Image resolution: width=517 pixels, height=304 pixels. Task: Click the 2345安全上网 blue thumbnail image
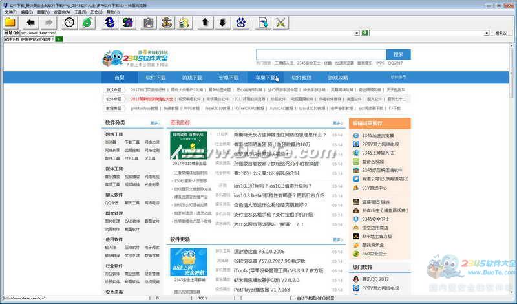click(x=189, y=262)
